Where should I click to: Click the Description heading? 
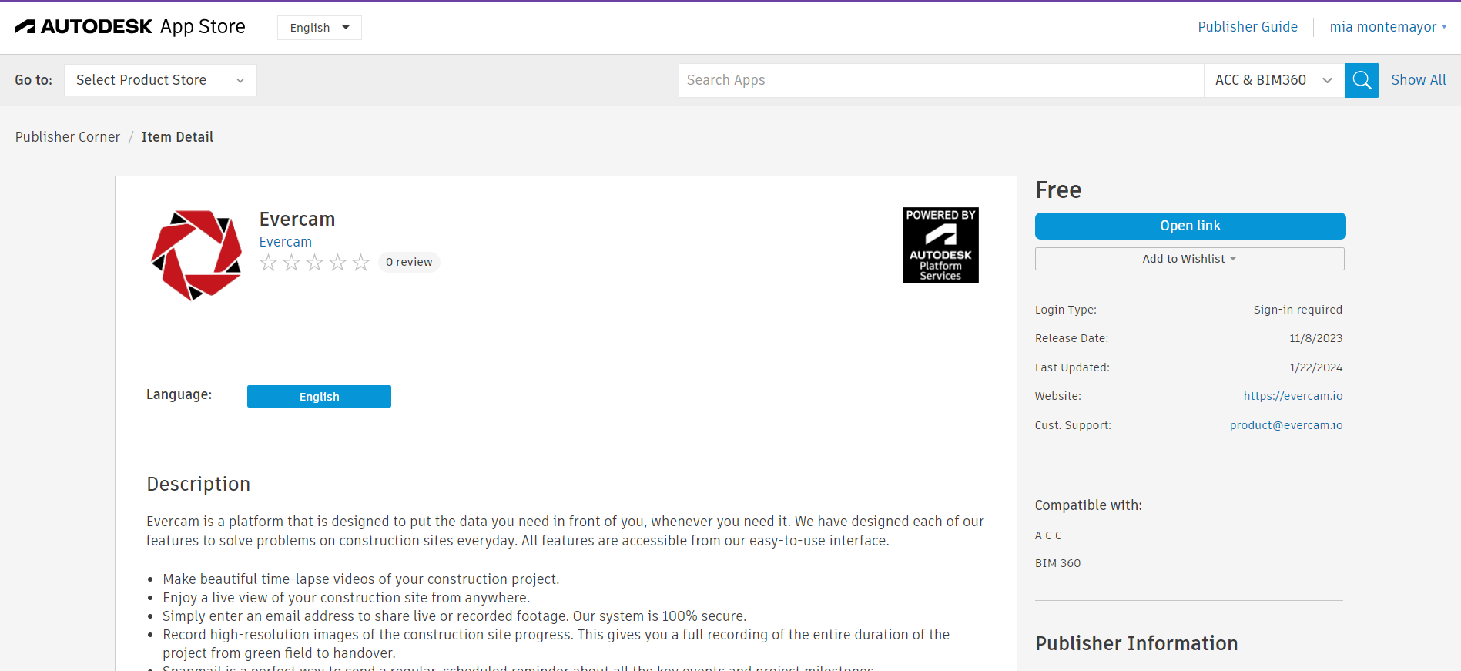[x=199, y=484]
